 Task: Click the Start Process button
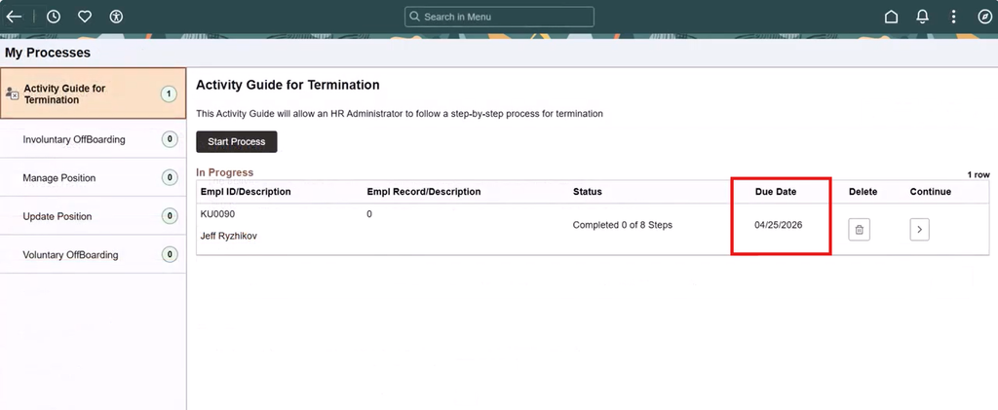(x=236, y=142)
